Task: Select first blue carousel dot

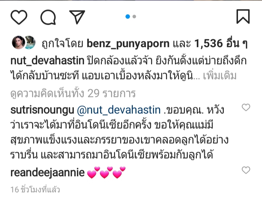Action: (128, 16)
